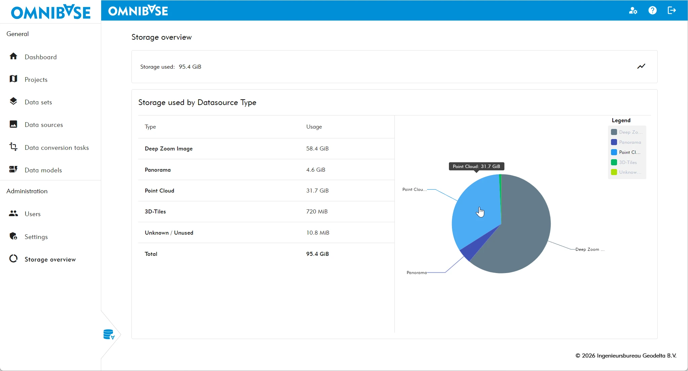Click the Data conversion tasks crop icon
Image resolution: width=688 pixels, height=371 pixels.
tap(13, 147)
